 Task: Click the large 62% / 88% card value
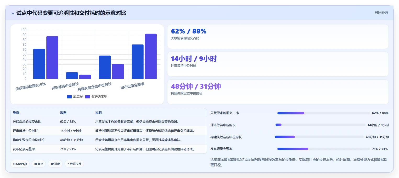(x=189, y=31)
